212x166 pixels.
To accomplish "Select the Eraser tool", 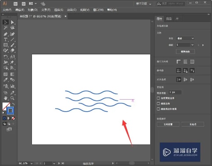I will coord(12,51).
